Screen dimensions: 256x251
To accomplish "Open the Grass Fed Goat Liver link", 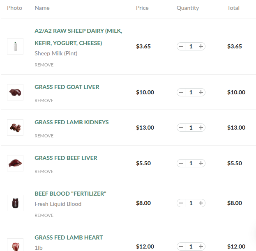I will point(67,87).
